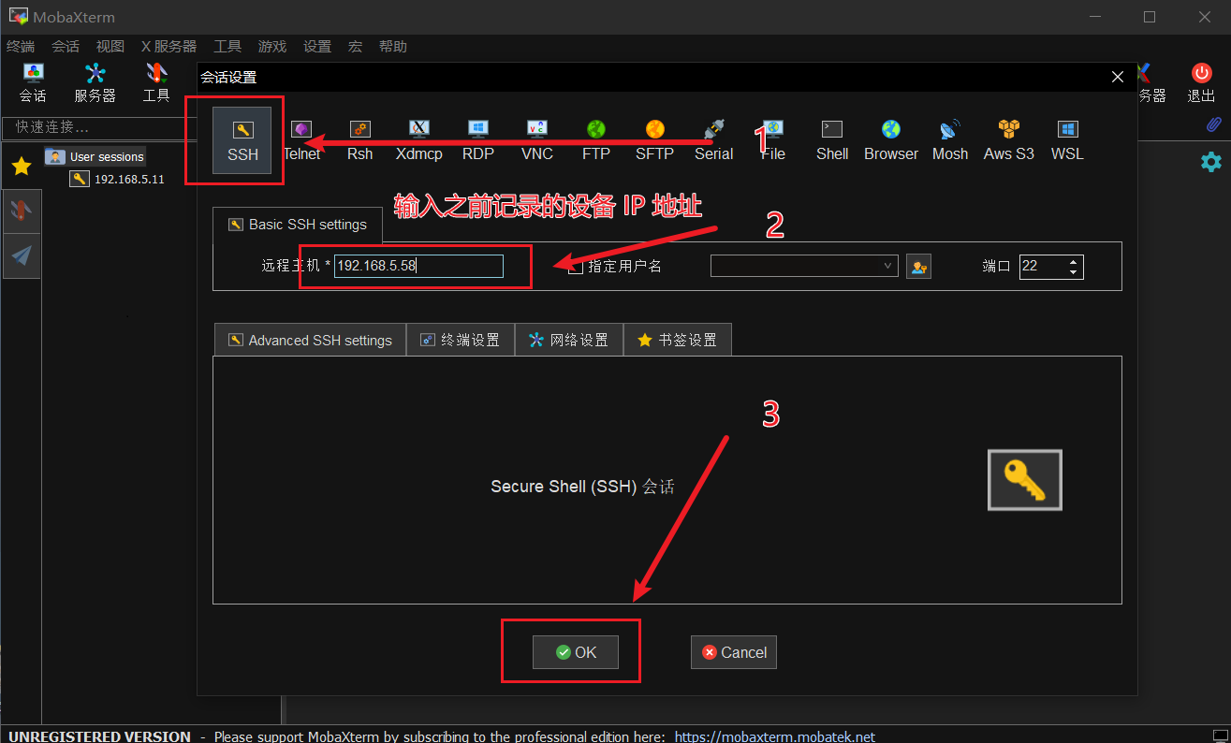Image resolution: width=1231 pixels, height=743 pixels.
Task: Open the paper plane sidebar tab
Action: (22, 255)
